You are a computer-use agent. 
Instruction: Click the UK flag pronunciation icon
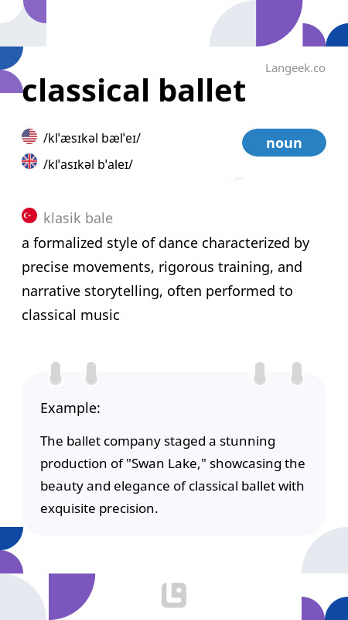pyautogui.click(x=29, y=161)
